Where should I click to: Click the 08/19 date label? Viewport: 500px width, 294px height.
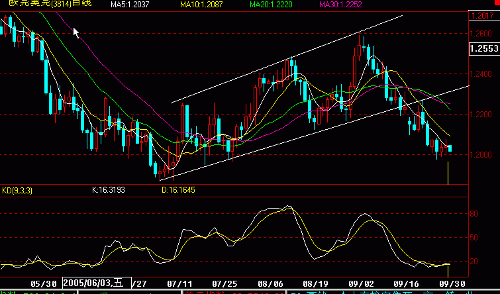[315, 283]
